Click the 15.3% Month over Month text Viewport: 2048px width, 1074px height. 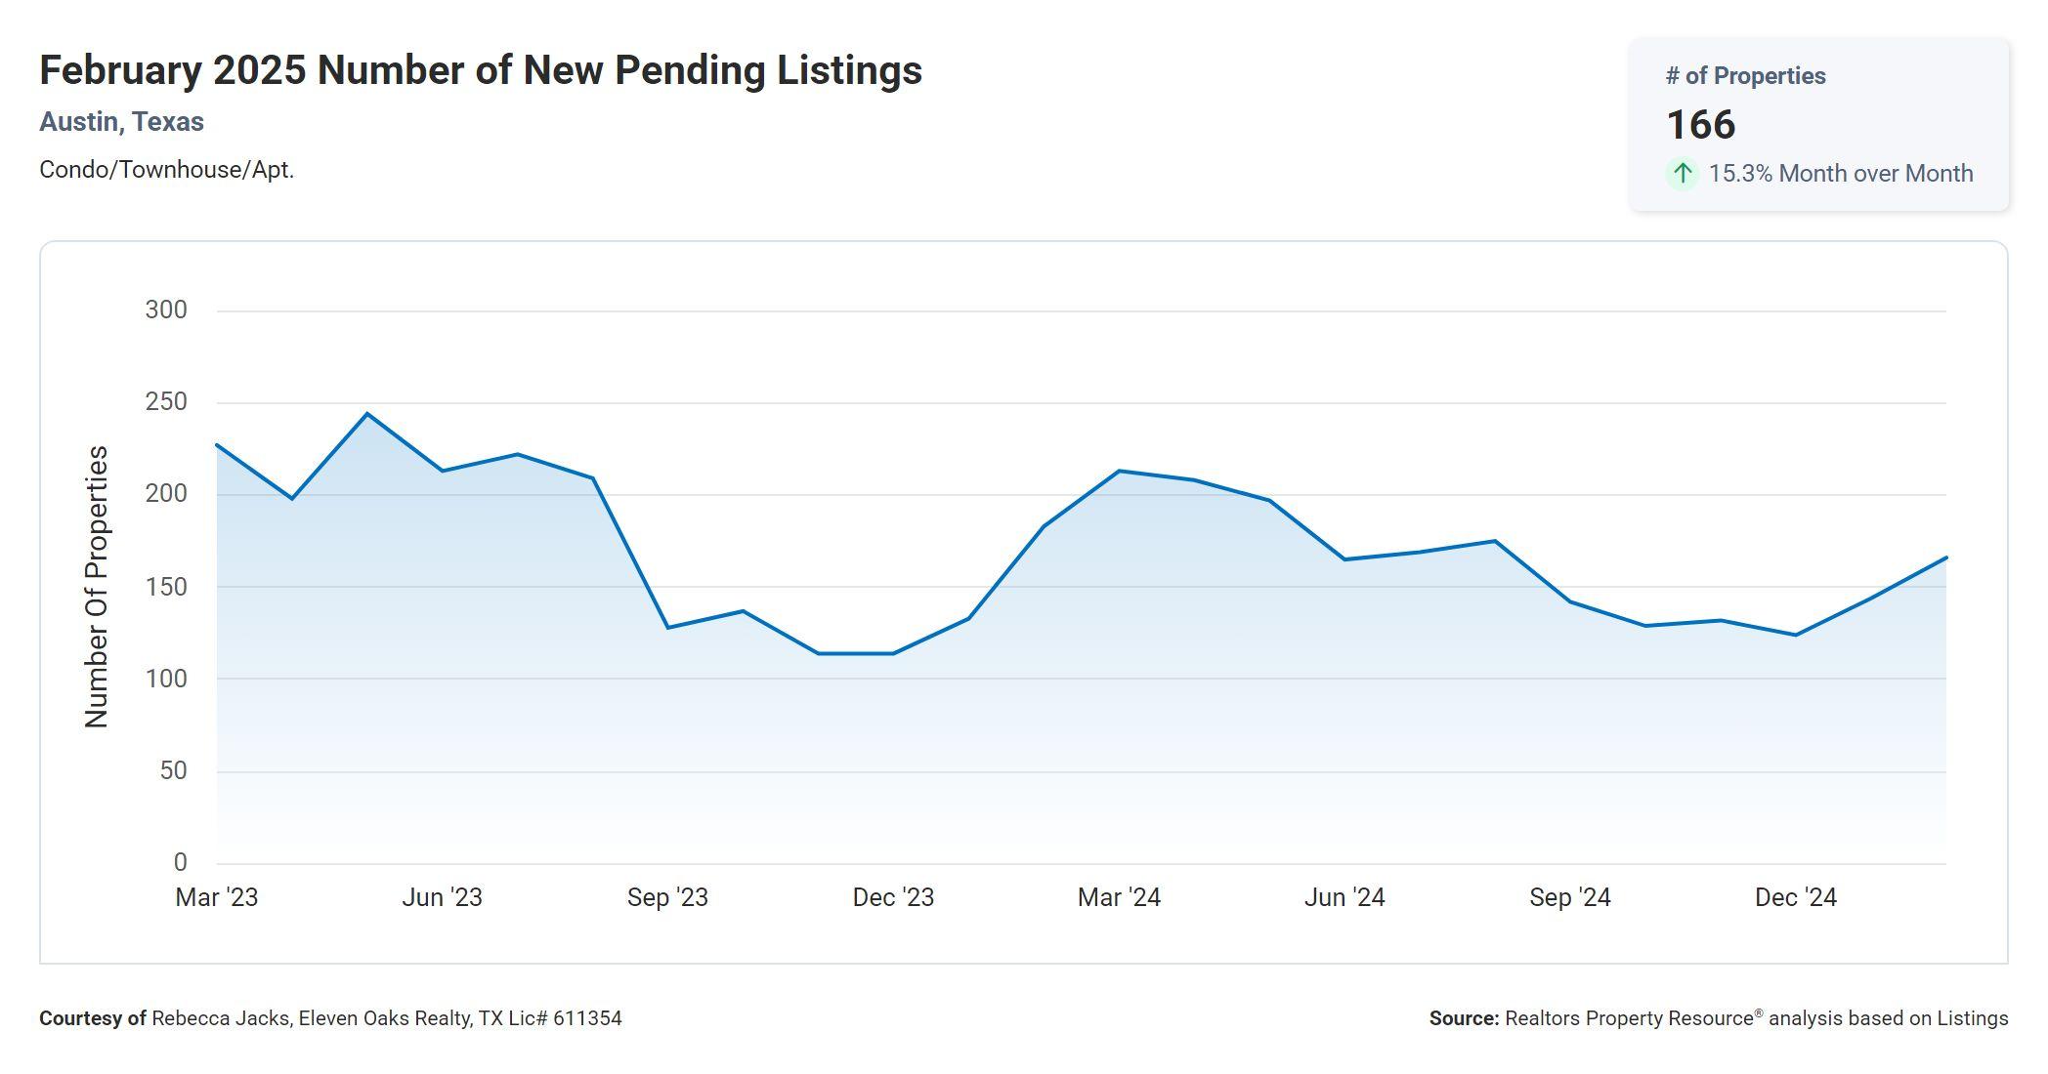tap(1841, 174)
